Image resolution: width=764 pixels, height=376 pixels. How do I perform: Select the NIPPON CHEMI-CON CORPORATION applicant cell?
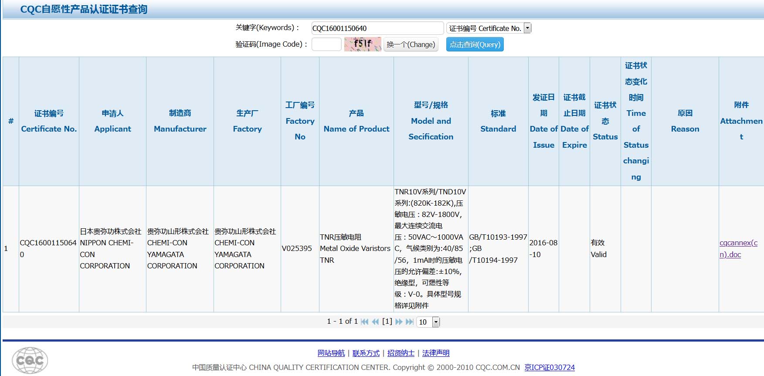(112, 249)
